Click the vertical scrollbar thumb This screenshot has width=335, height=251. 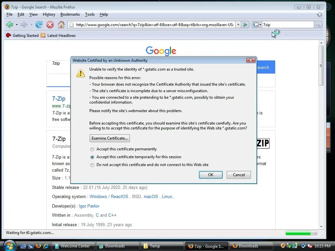[x=321, y=66]
